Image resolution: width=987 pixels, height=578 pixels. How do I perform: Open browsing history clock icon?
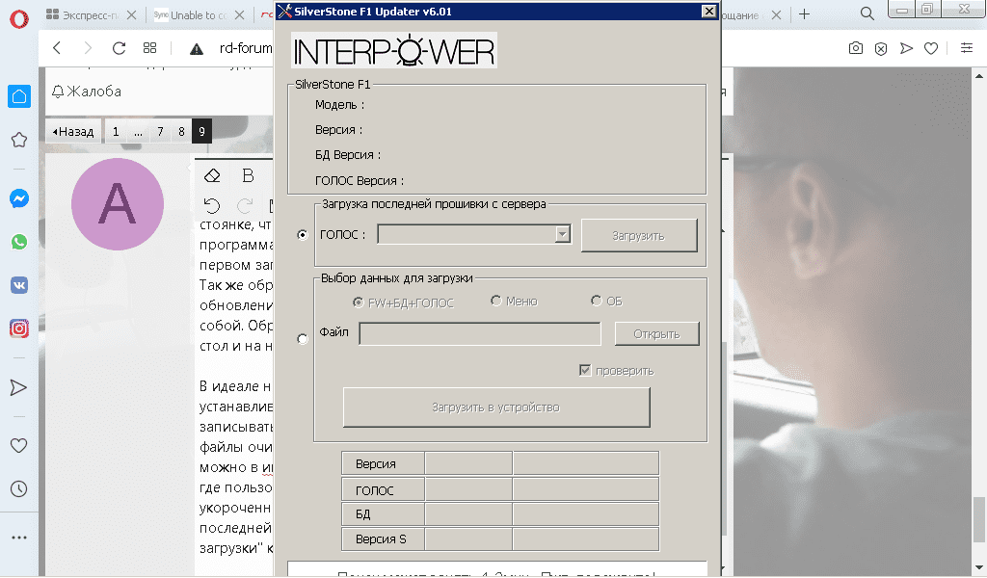[x=19, y=488]
